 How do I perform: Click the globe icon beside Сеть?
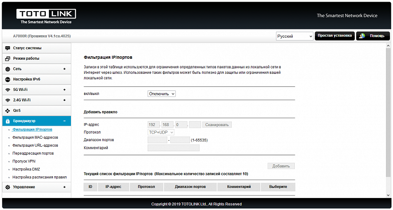tap(8, 69)
